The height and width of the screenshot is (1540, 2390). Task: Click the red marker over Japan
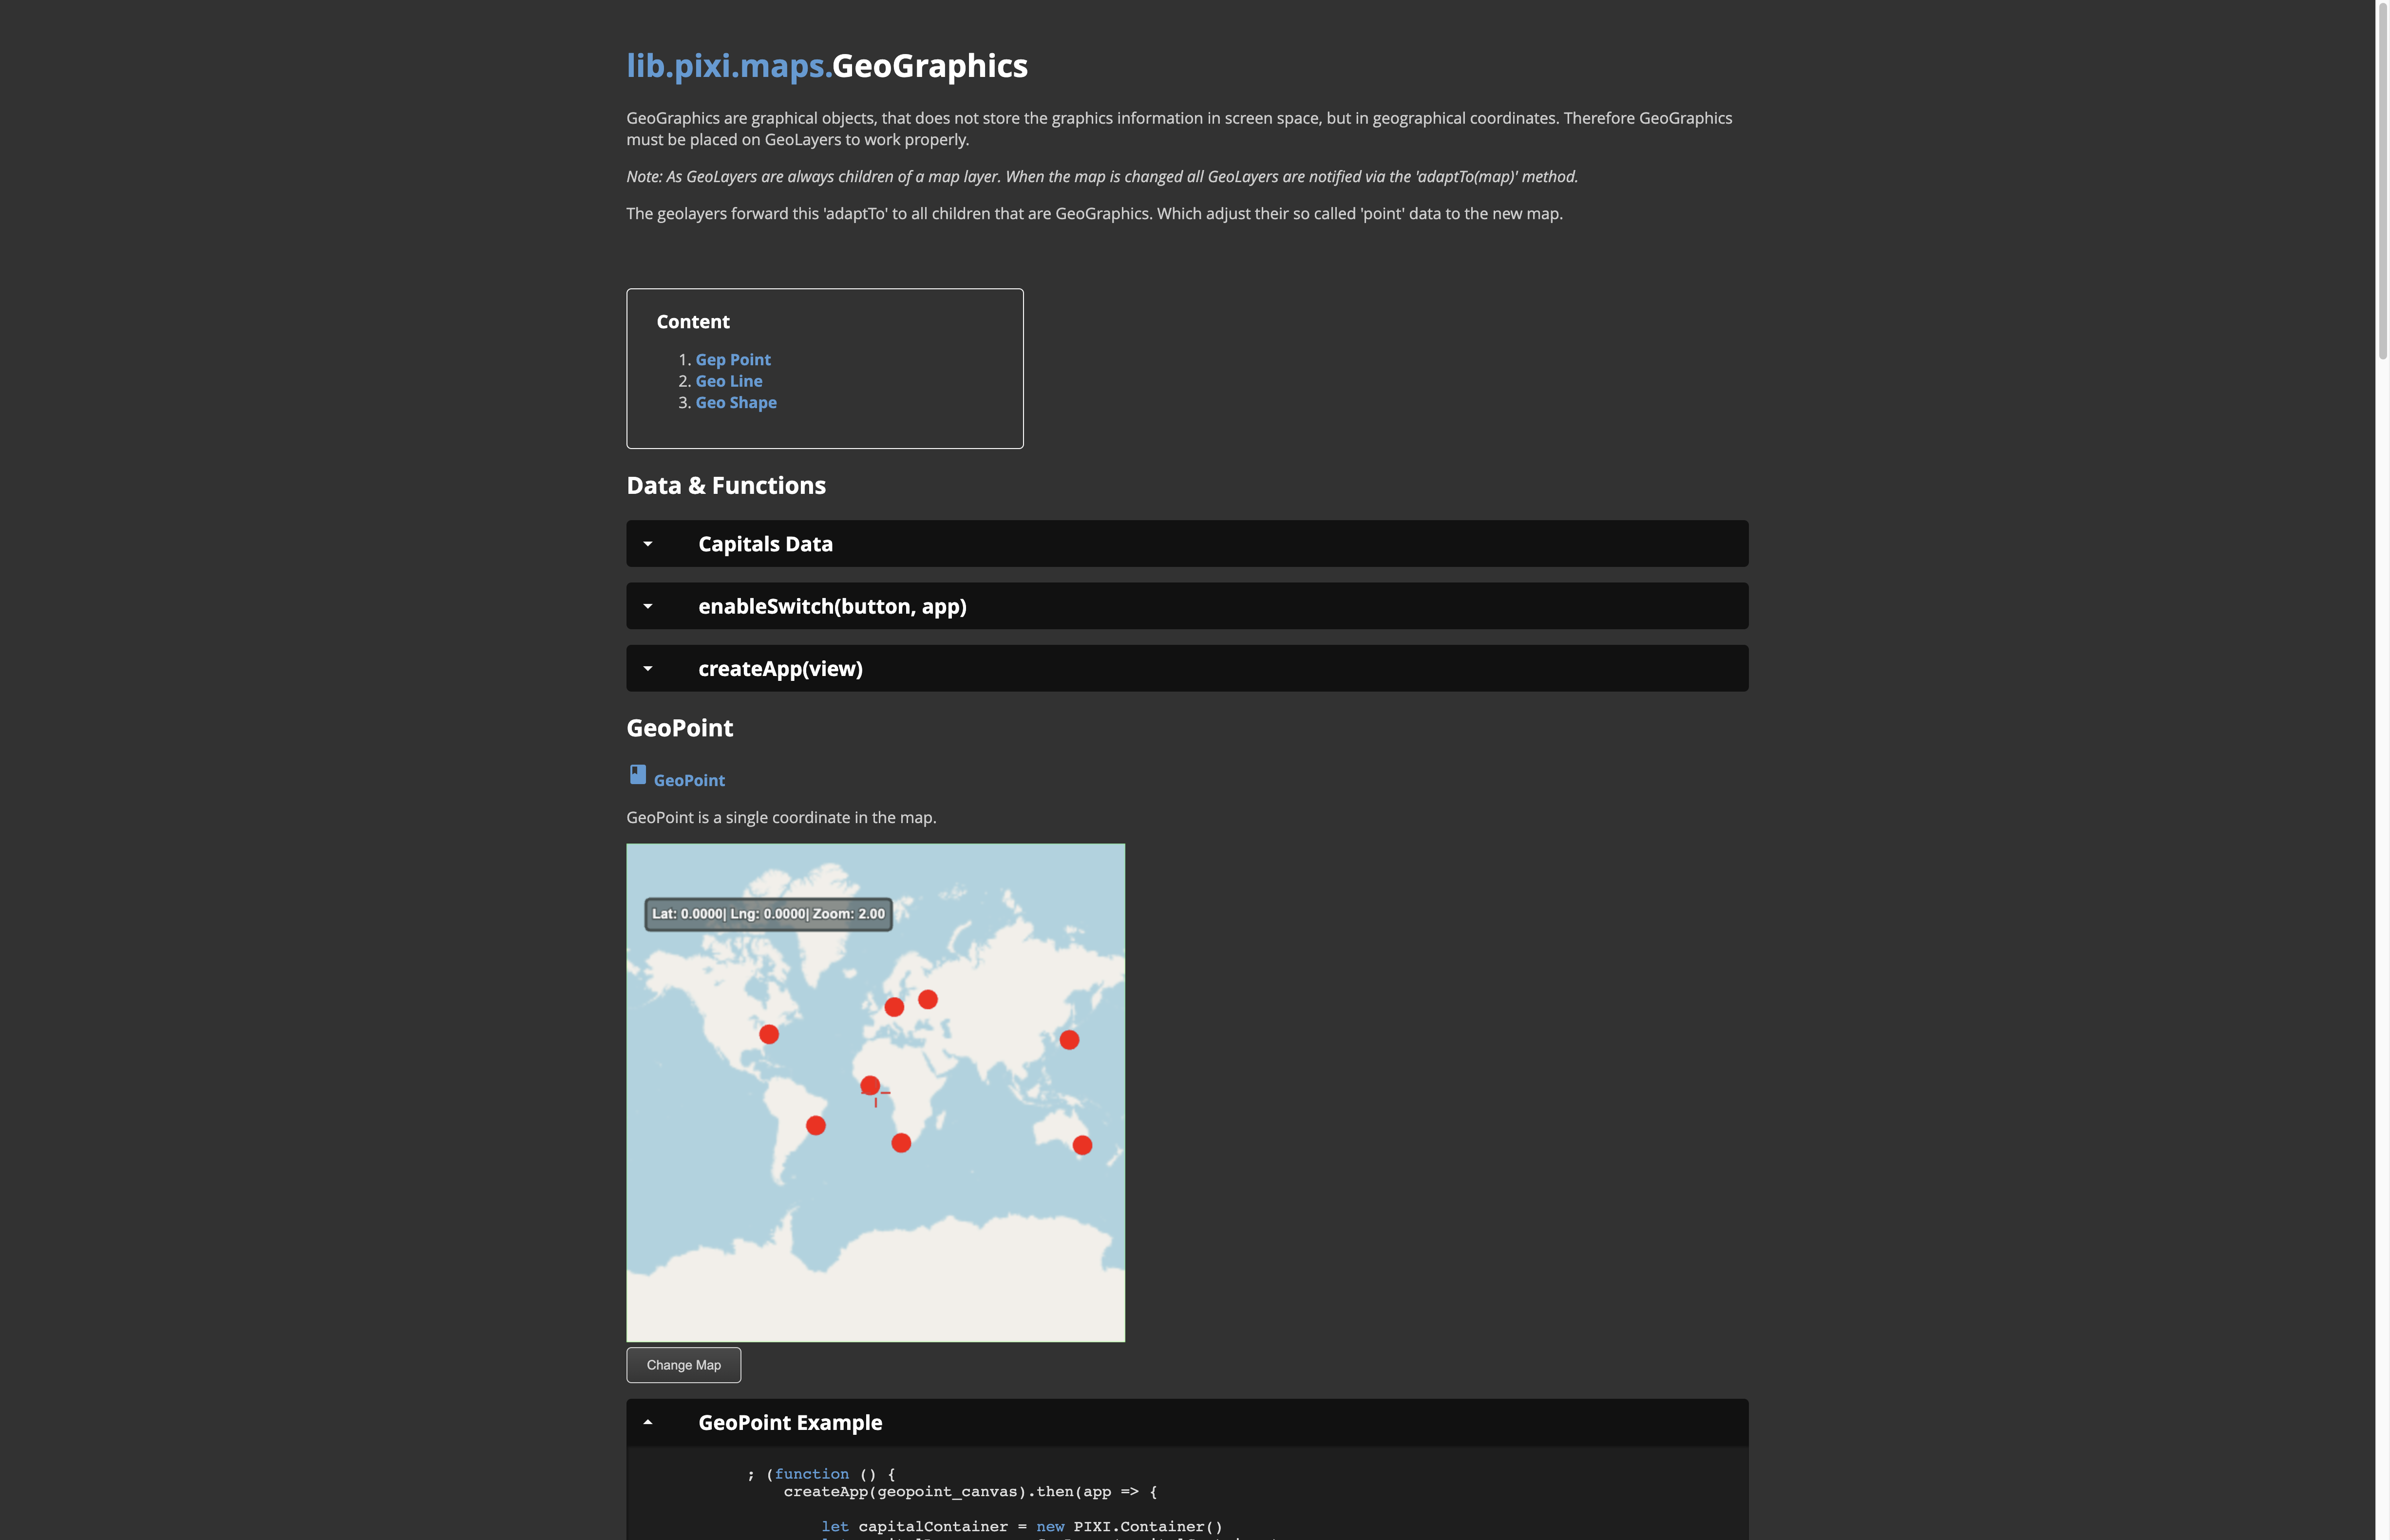coord(1069,1040)
